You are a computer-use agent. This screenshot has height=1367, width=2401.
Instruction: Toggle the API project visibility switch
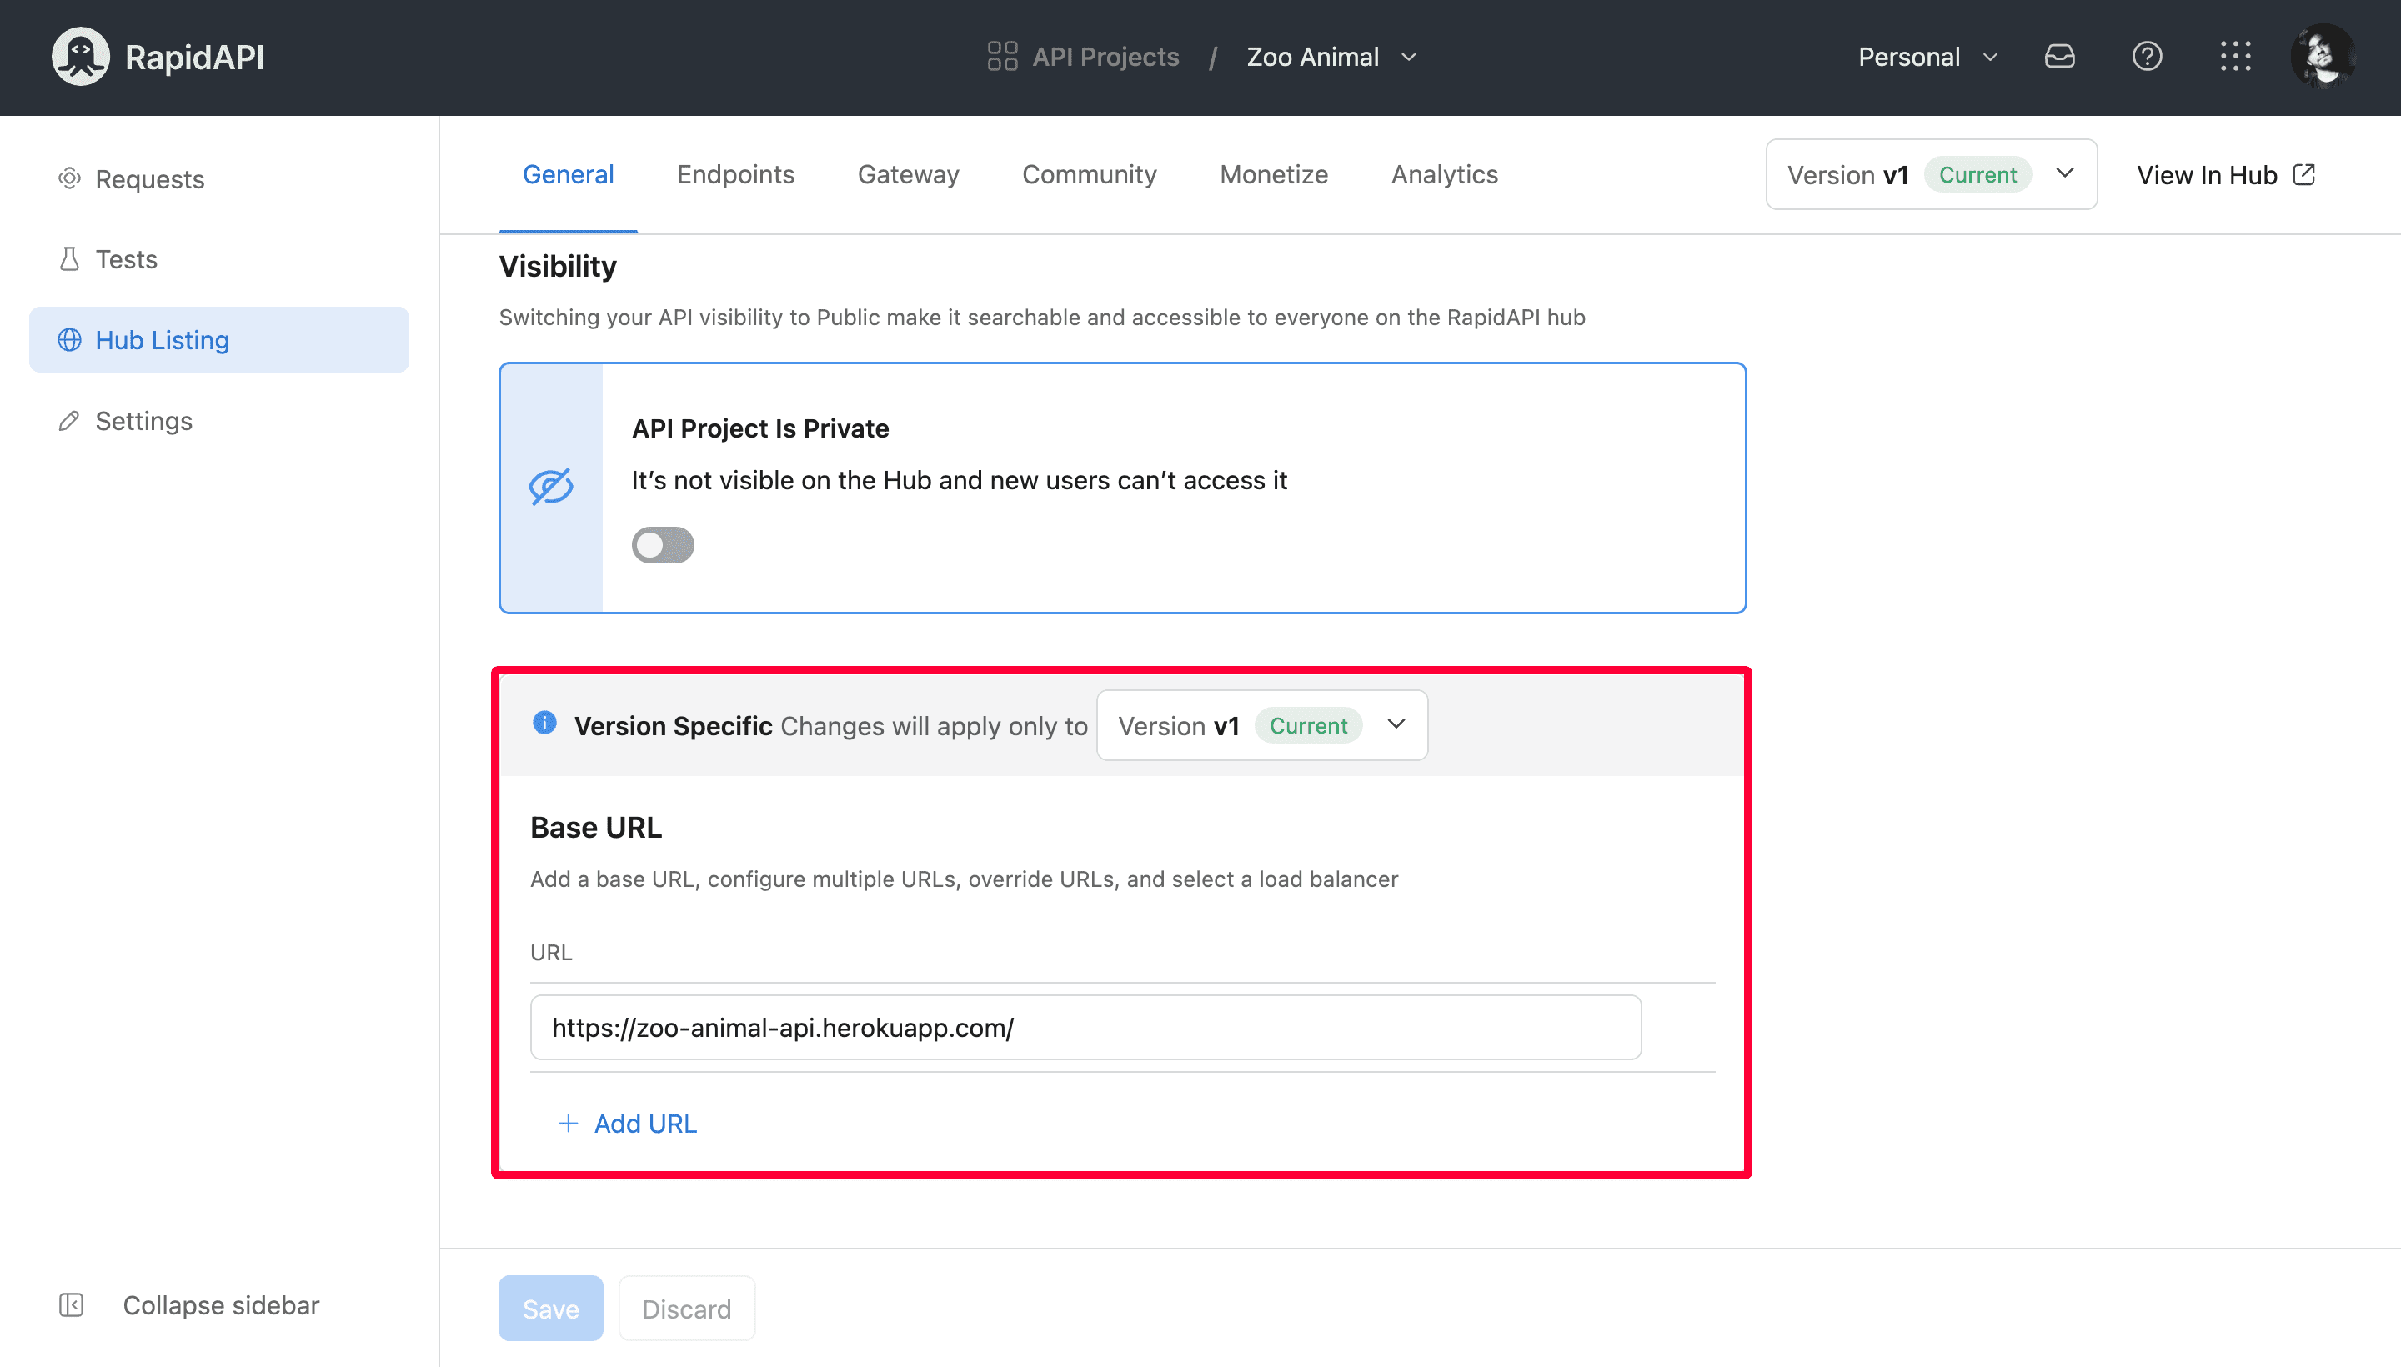(x=663, y=545)
